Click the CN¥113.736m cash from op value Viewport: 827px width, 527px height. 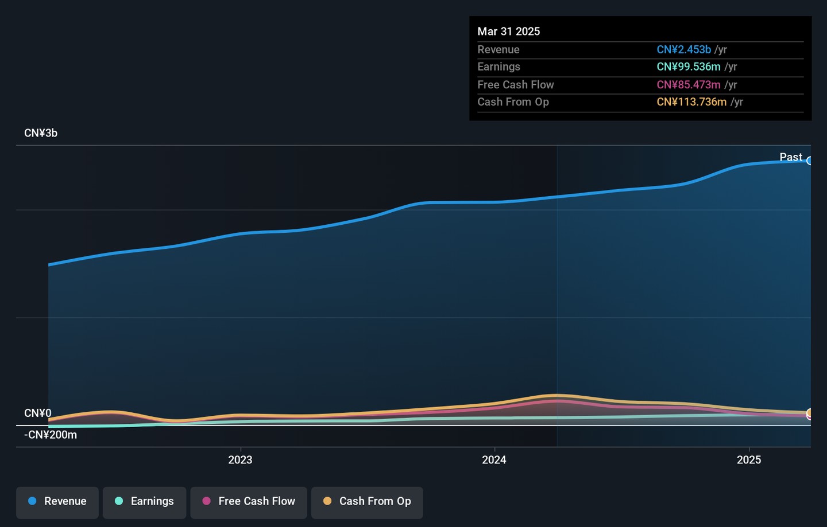coord(691,102)
